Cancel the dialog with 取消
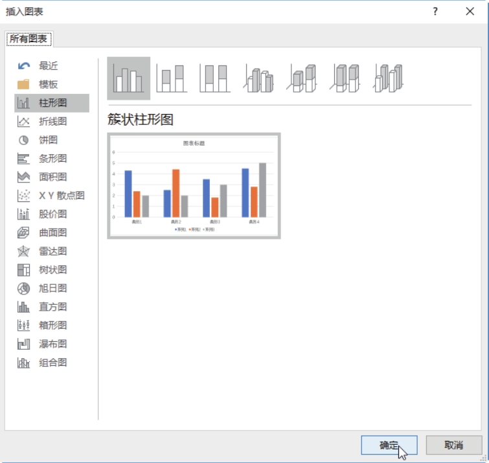 tap(454, 445)
